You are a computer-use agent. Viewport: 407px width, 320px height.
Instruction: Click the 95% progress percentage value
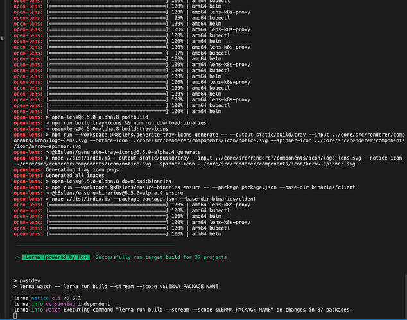click(178, 18)
